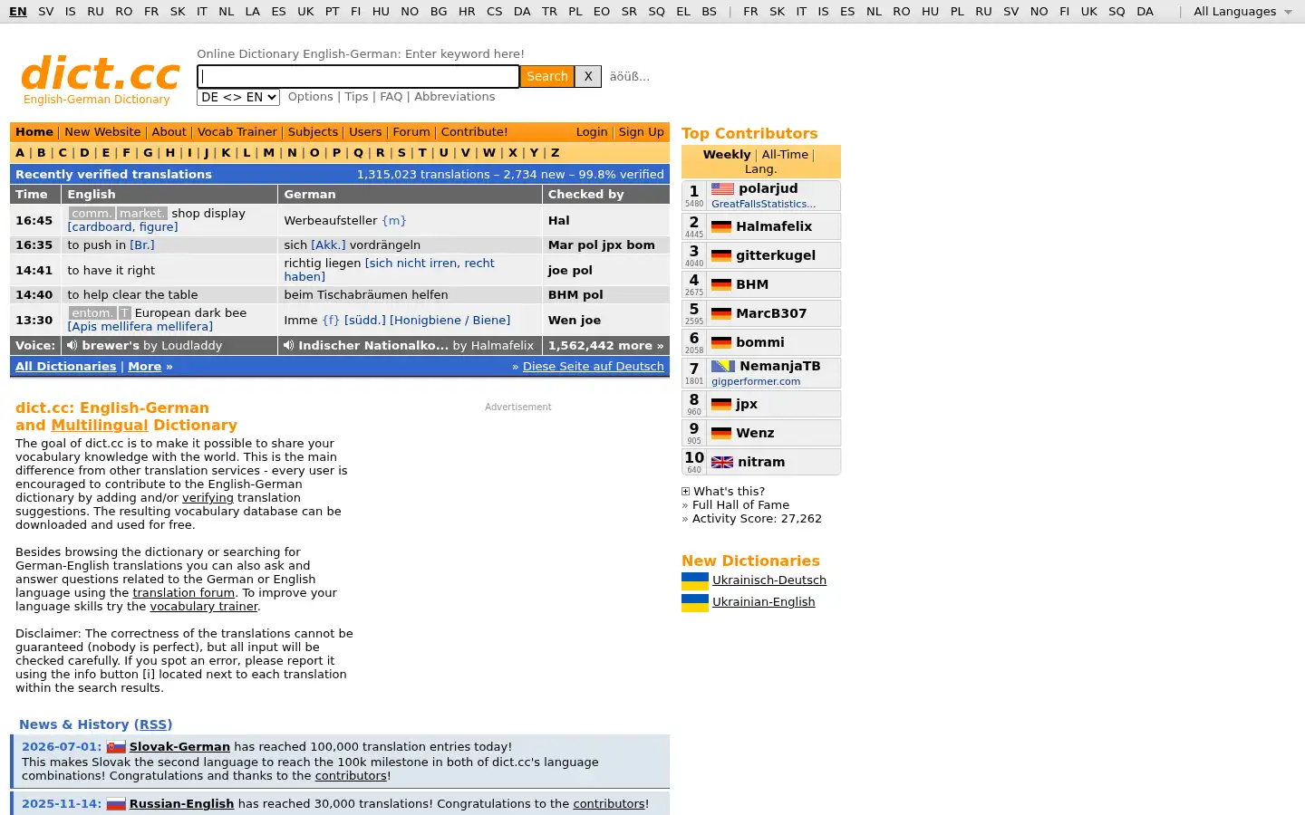Screen dimensions: 1305x815
Task: Click the Ukraine flag beside Ukrainian-English
Action: coord(695,602)
